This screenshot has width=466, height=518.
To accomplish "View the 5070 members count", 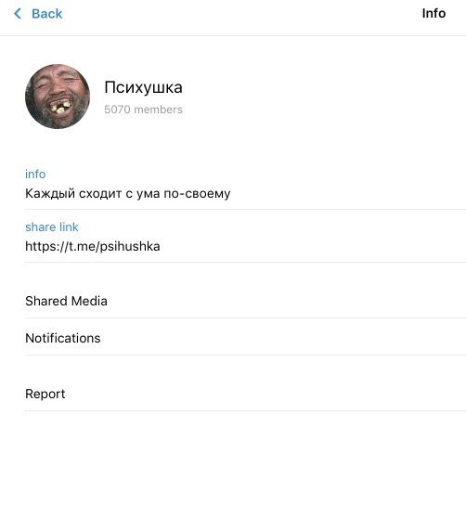I will (143, 110).
